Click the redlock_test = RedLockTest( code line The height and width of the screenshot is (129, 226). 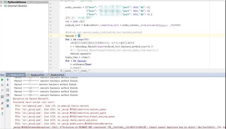[x=123, y=25]
